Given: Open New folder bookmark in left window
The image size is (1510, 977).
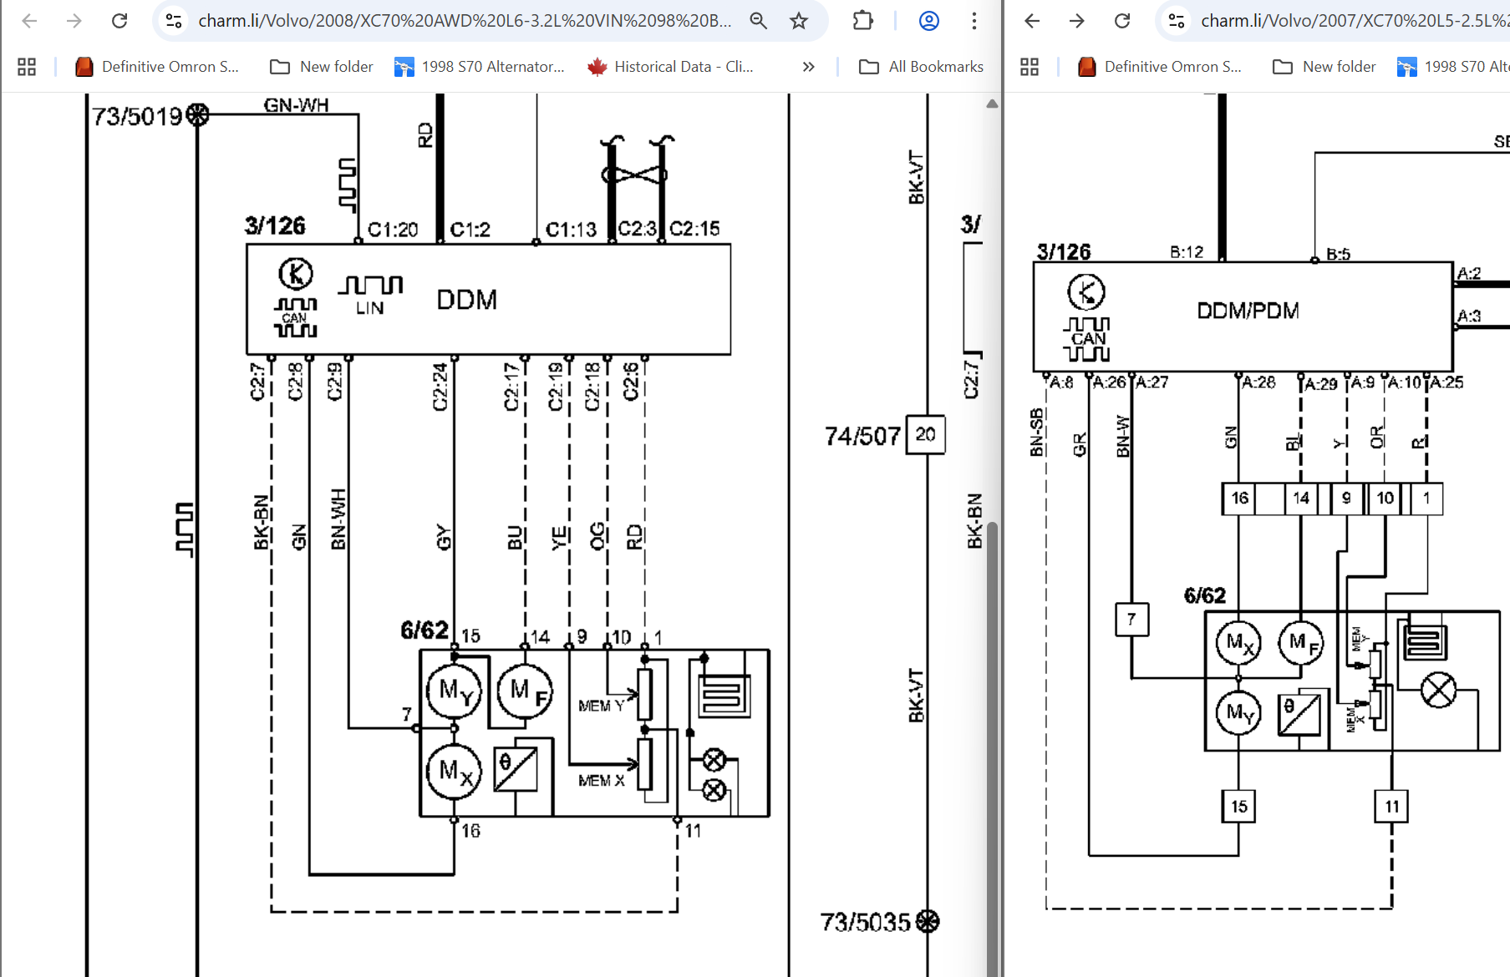Looking at the screenshot, I should (x=322, y=67).
